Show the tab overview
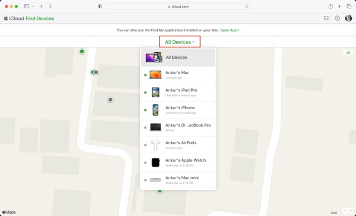356x216 pixels. (349, 7)
